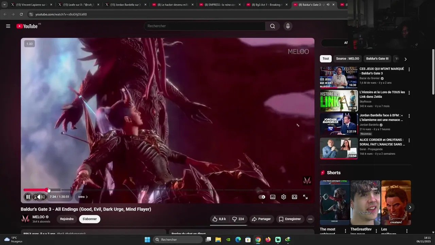Screen dimensions: 435x245
Task: Open Chrome tab search dropdown
Action: coord(4,5)
